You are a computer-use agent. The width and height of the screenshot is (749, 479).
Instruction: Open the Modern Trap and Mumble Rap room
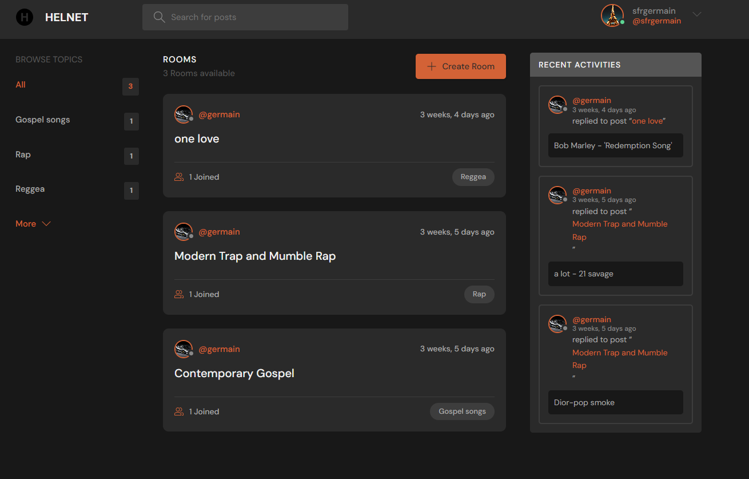(x=255, y=256)
